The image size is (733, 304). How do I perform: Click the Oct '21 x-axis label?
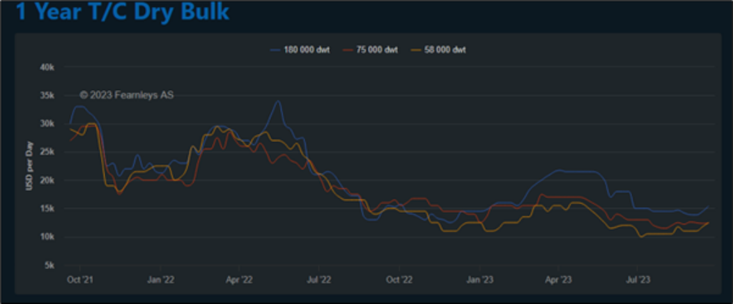tap(80, 279)
